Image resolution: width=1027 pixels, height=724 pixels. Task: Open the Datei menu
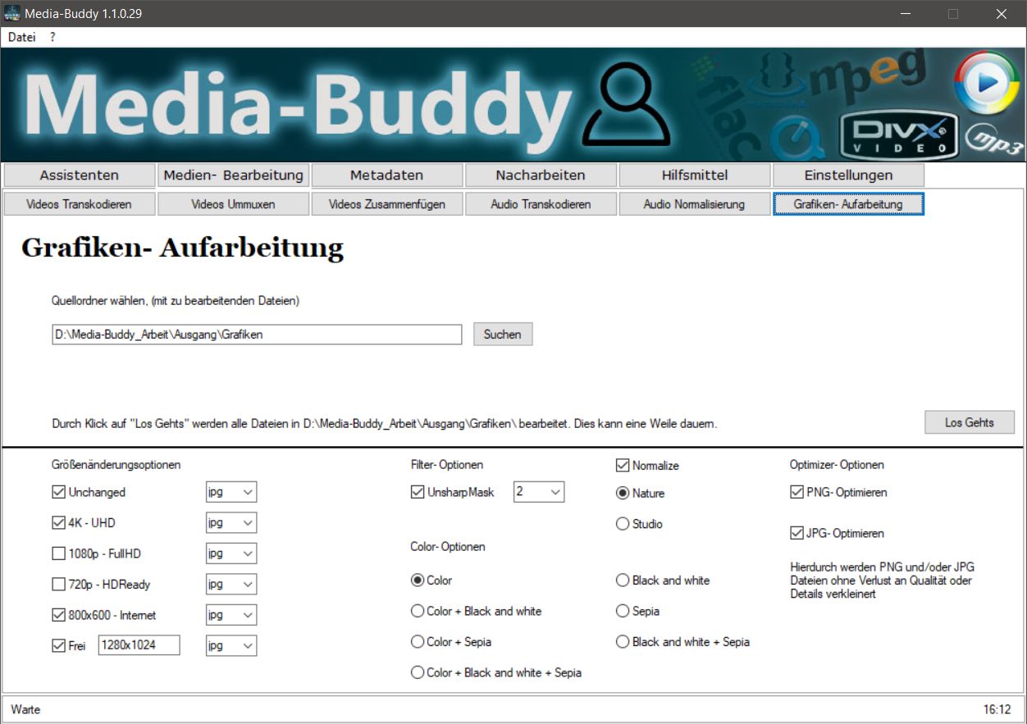pyautogui.click(x=22, y=37)
